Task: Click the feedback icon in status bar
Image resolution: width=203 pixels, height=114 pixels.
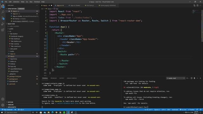Action: click(197, 110)
